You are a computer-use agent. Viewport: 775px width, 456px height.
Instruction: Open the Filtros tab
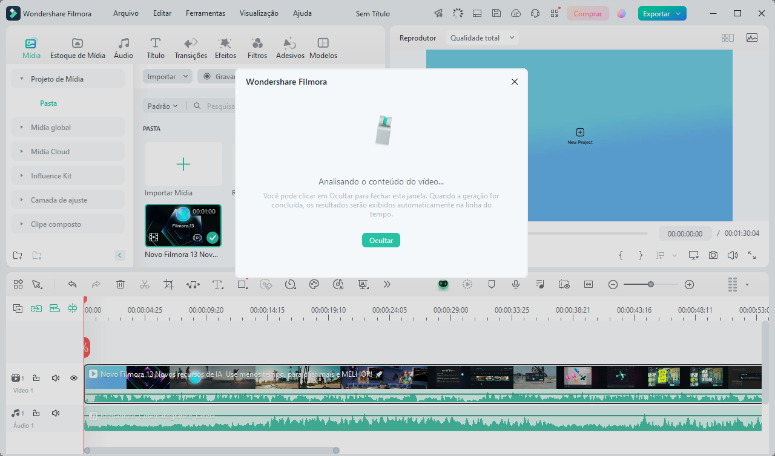tap(257, 48)
